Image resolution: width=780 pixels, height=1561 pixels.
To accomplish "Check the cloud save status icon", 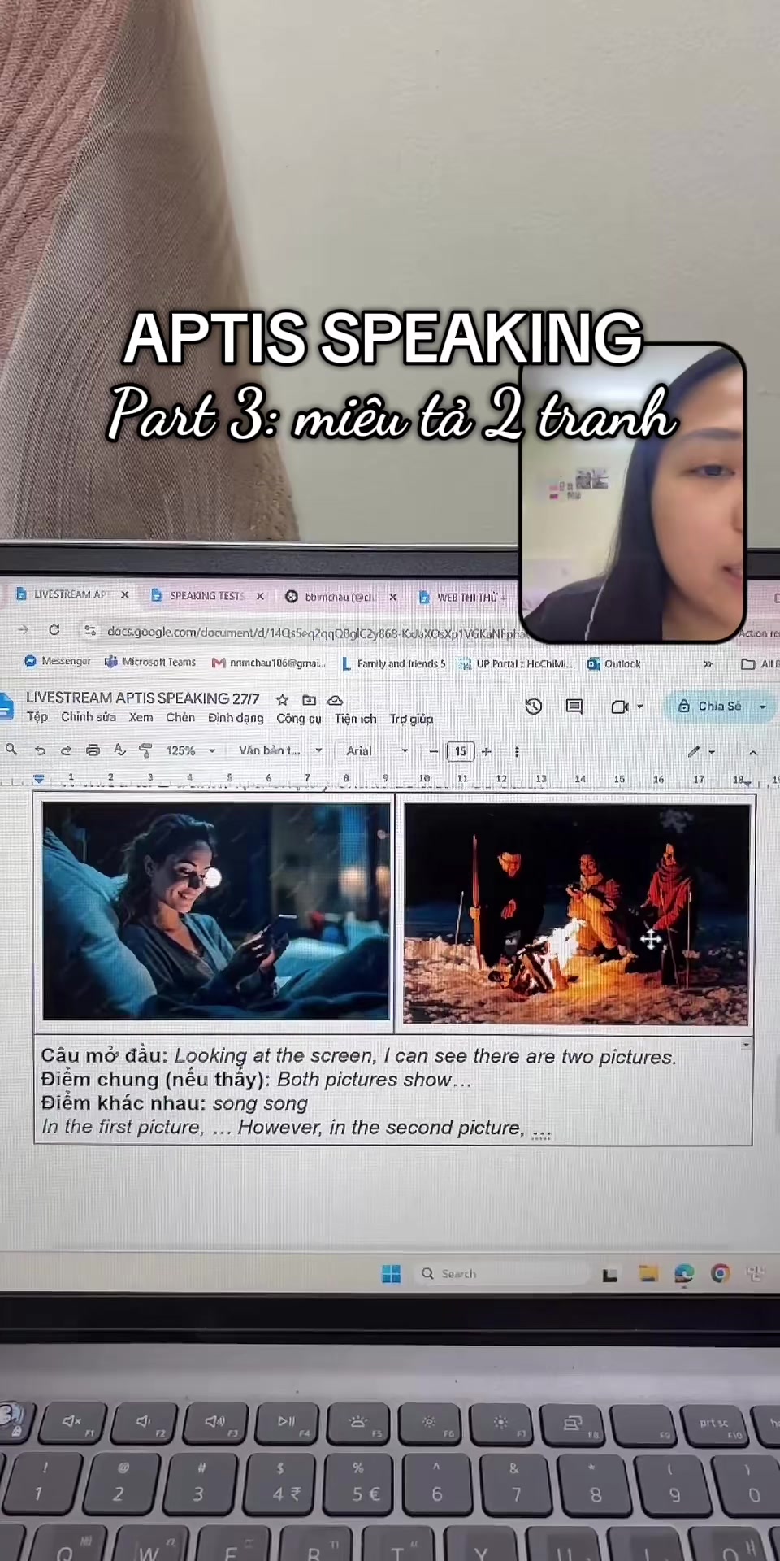I will point(335,700).
